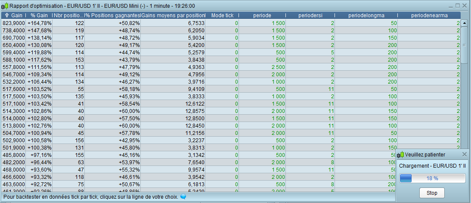
Task: Click the 12,8575 average gain cell
Action: click(x=174, y=110)
